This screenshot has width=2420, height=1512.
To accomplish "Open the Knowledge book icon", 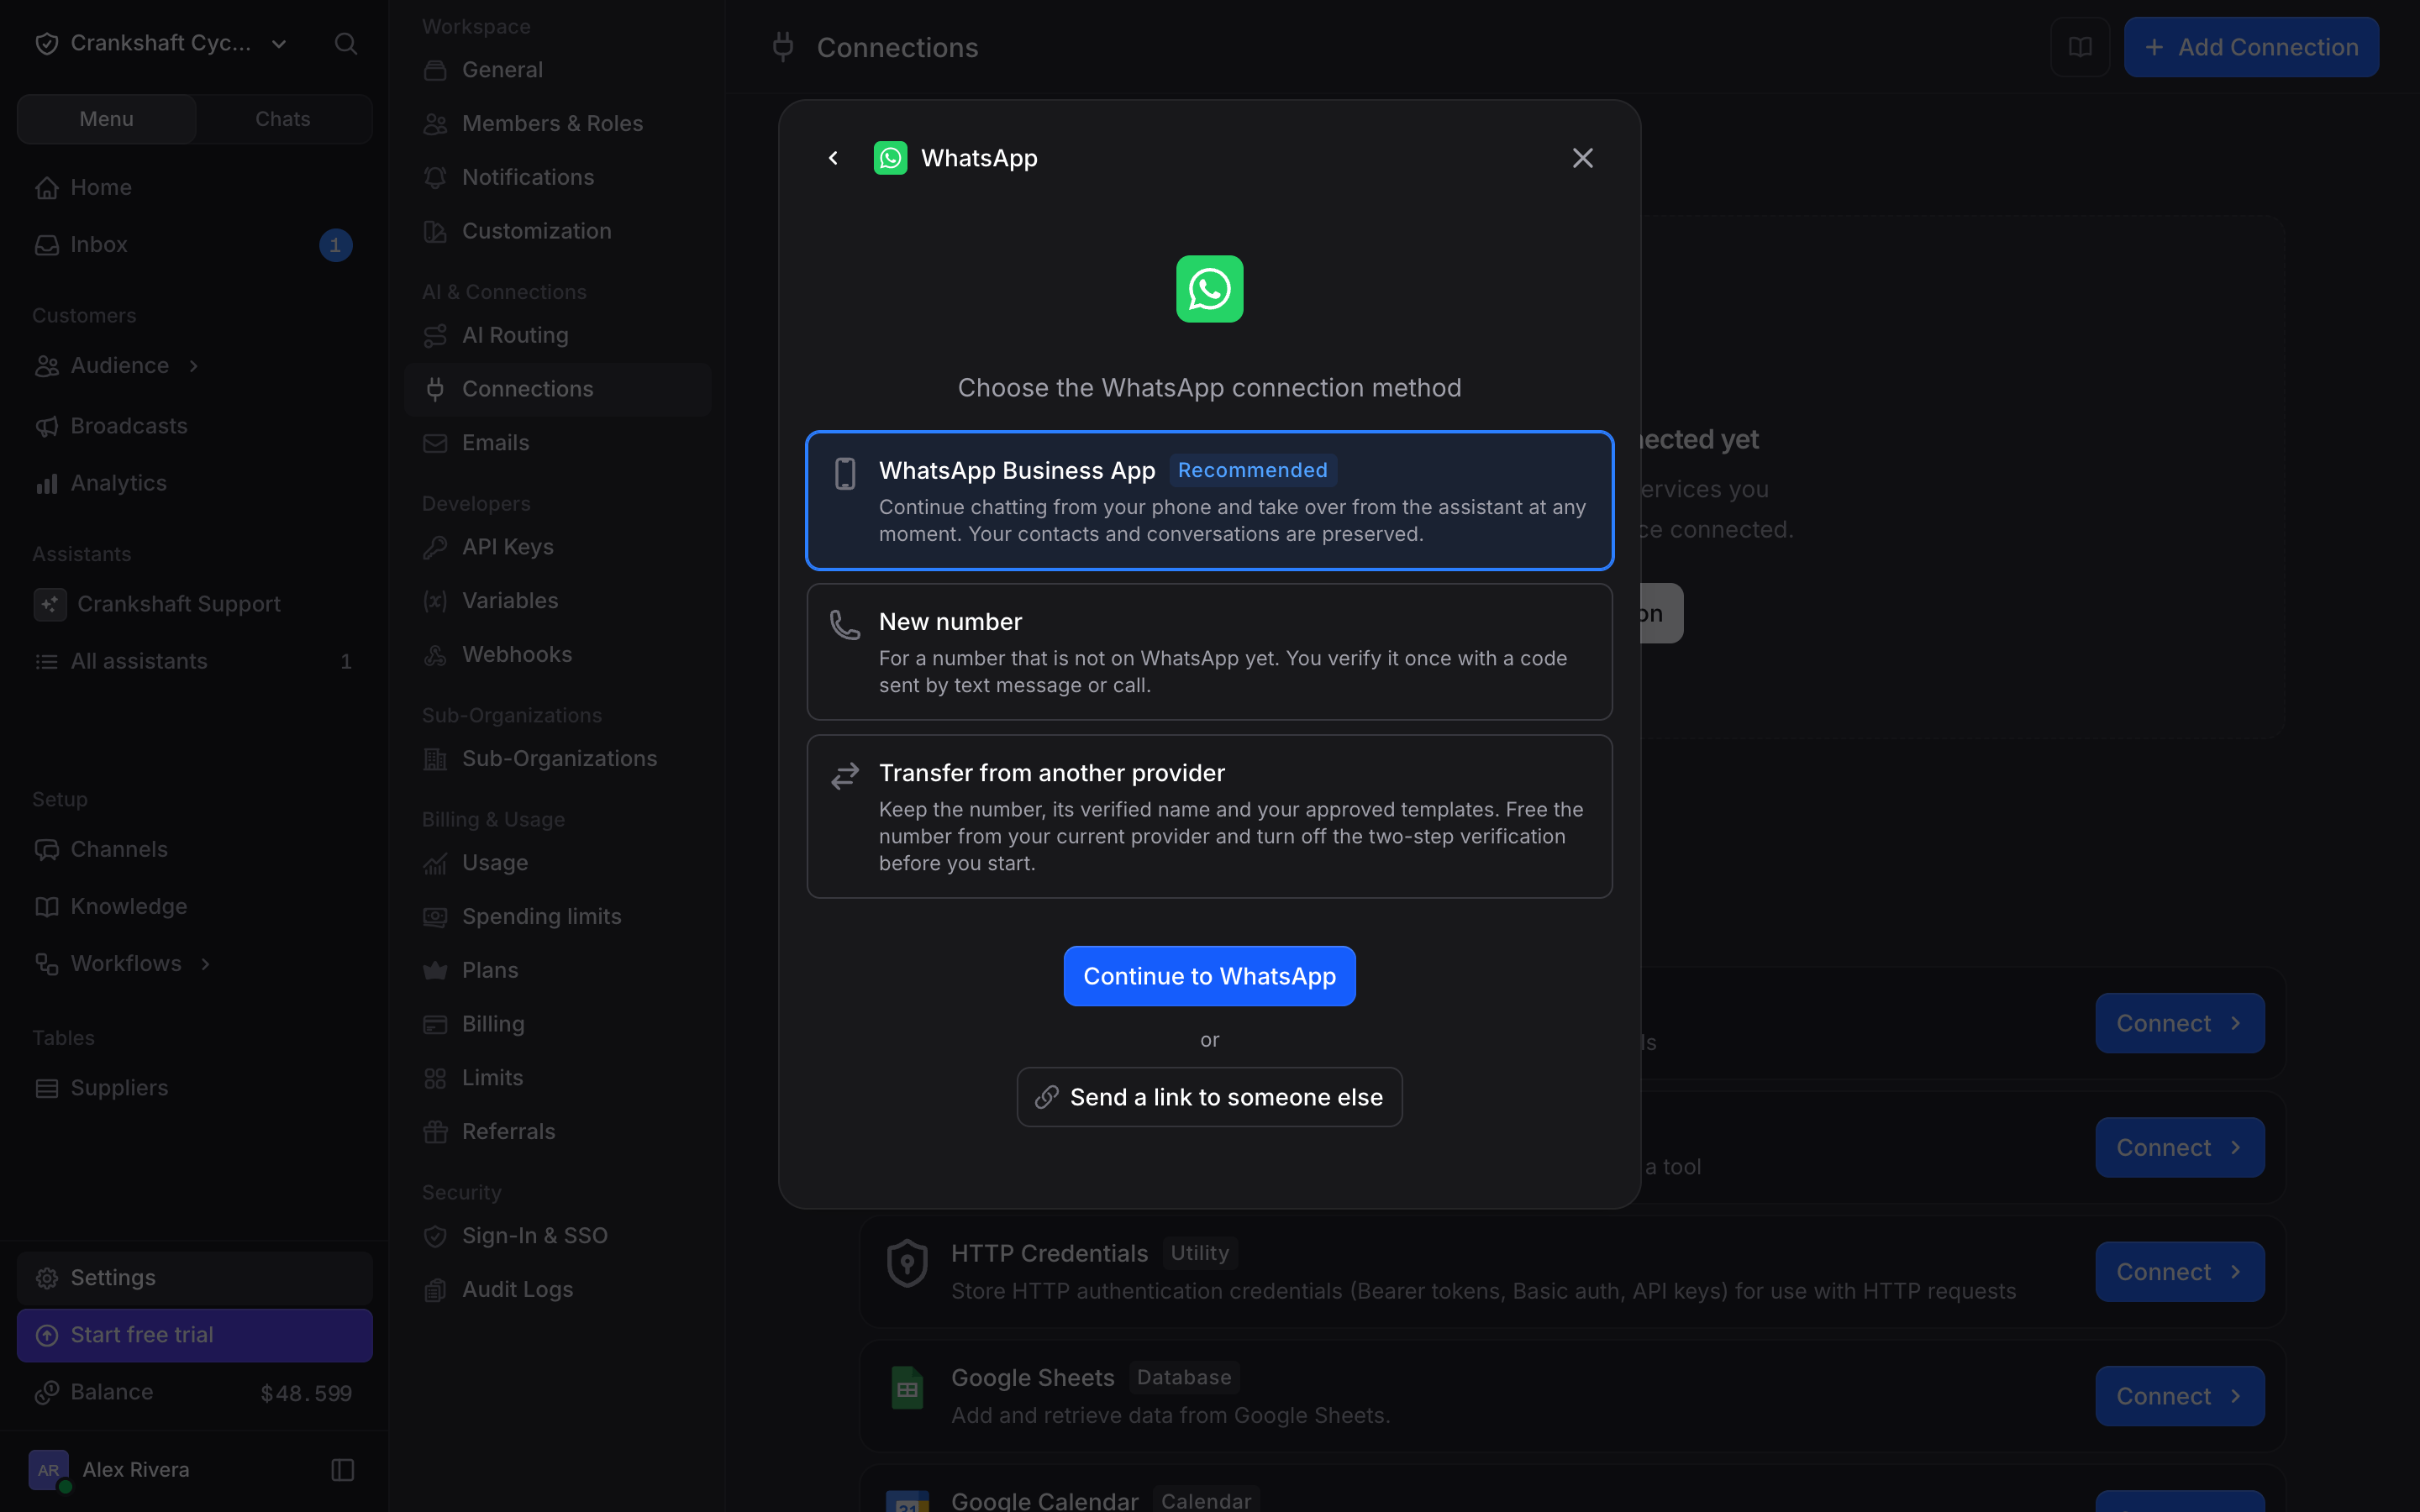I will point(46,906).
